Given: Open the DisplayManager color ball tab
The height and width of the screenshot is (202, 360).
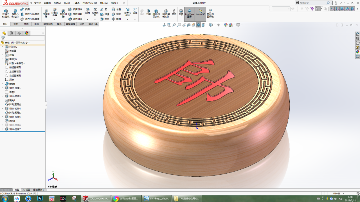Looking at the screenshot, I should pos(27,33).
